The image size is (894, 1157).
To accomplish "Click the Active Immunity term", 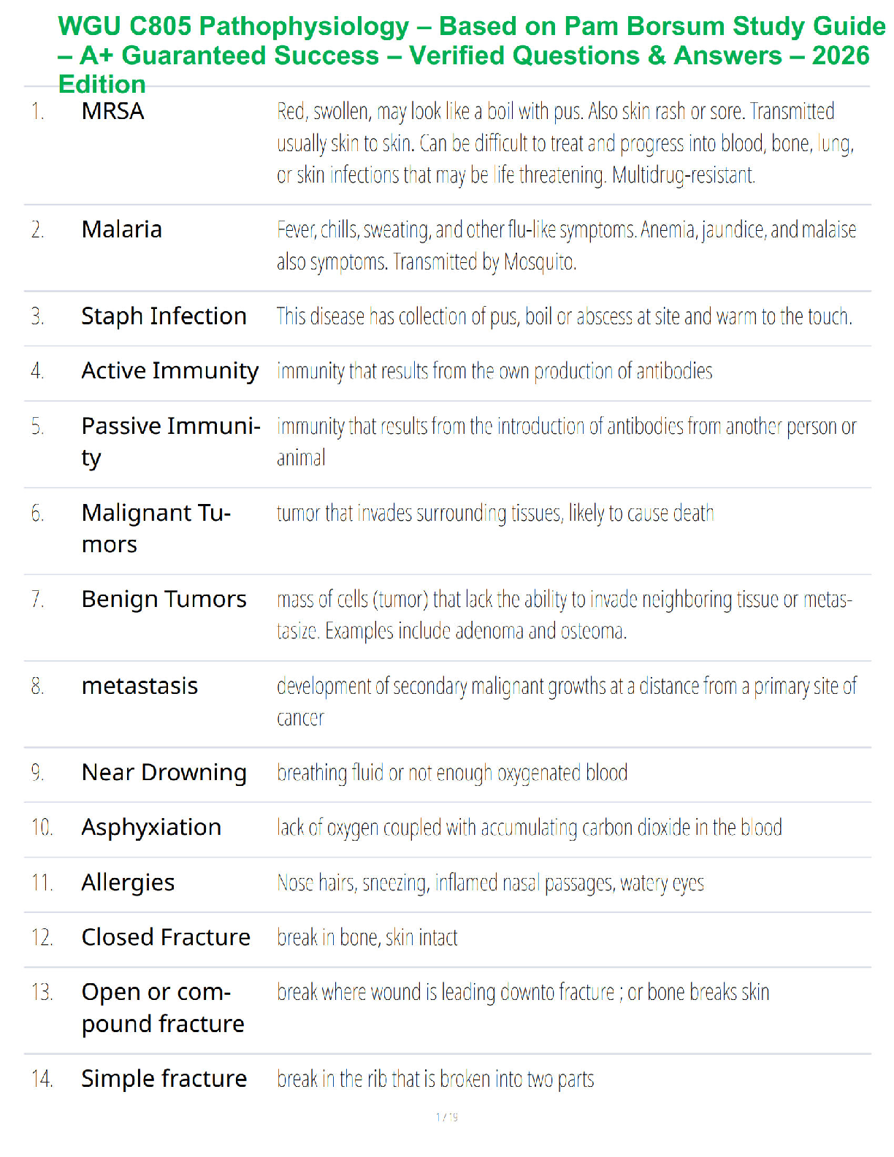I will click(x=169, y=371).
